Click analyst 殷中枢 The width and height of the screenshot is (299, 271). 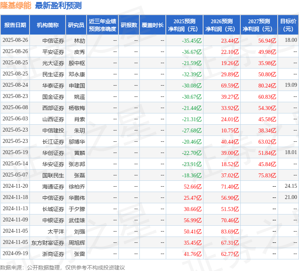point(77,63)
